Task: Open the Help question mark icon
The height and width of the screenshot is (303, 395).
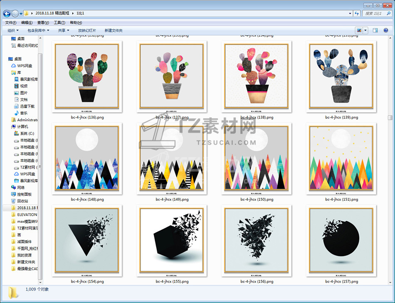Action: pyautogui.click(x=386, y=30)
